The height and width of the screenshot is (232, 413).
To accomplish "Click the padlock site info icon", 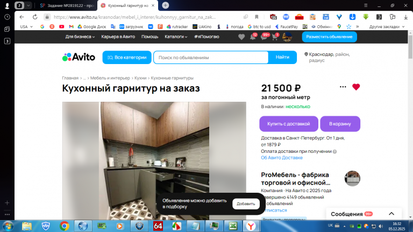I will coord(47,17).
